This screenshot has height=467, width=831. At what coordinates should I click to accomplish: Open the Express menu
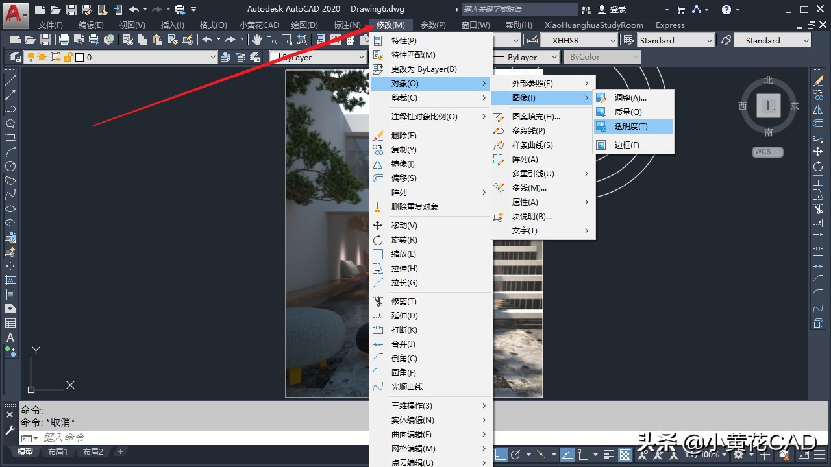[x=670, y=25]
